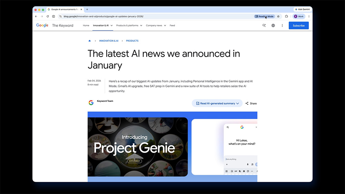Open the side panel icon
This screenshot has height=194, width=345.
click(x=53, y=16)
